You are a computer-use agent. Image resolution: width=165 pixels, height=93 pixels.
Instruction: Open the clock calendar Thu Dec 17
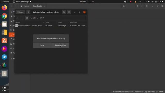pos(87,2)
